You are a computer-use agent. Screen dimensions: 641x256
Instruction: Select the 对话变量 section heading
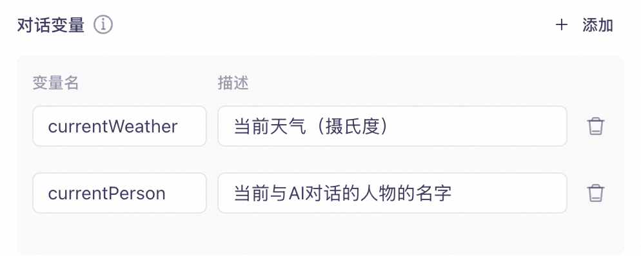point(51,25)
